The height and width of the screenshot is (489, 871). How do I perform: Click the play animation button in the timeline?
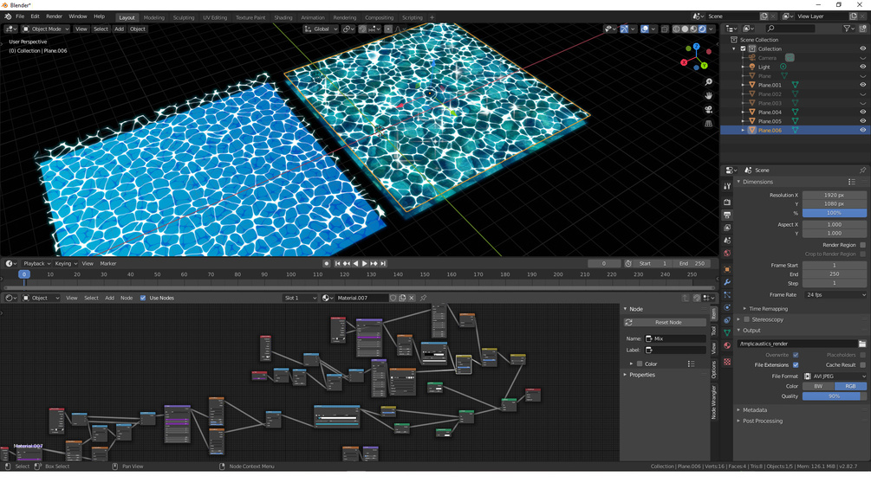click(x=364, y=263)
